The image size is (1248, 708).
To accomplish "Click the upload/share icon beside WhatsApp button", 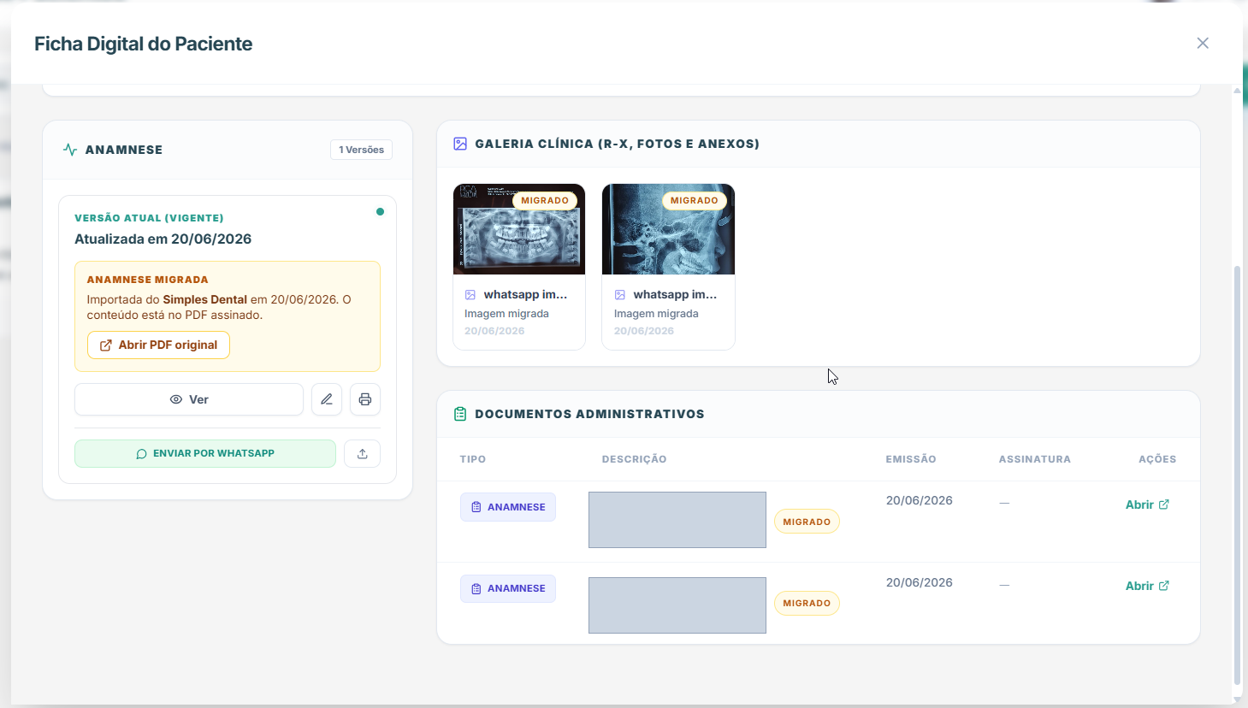I will point(363,453).
